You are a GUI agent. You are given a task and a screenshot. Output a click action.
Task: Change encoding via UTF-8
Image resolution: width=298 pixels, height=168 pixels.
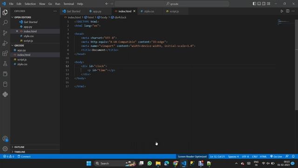point(245,156)
